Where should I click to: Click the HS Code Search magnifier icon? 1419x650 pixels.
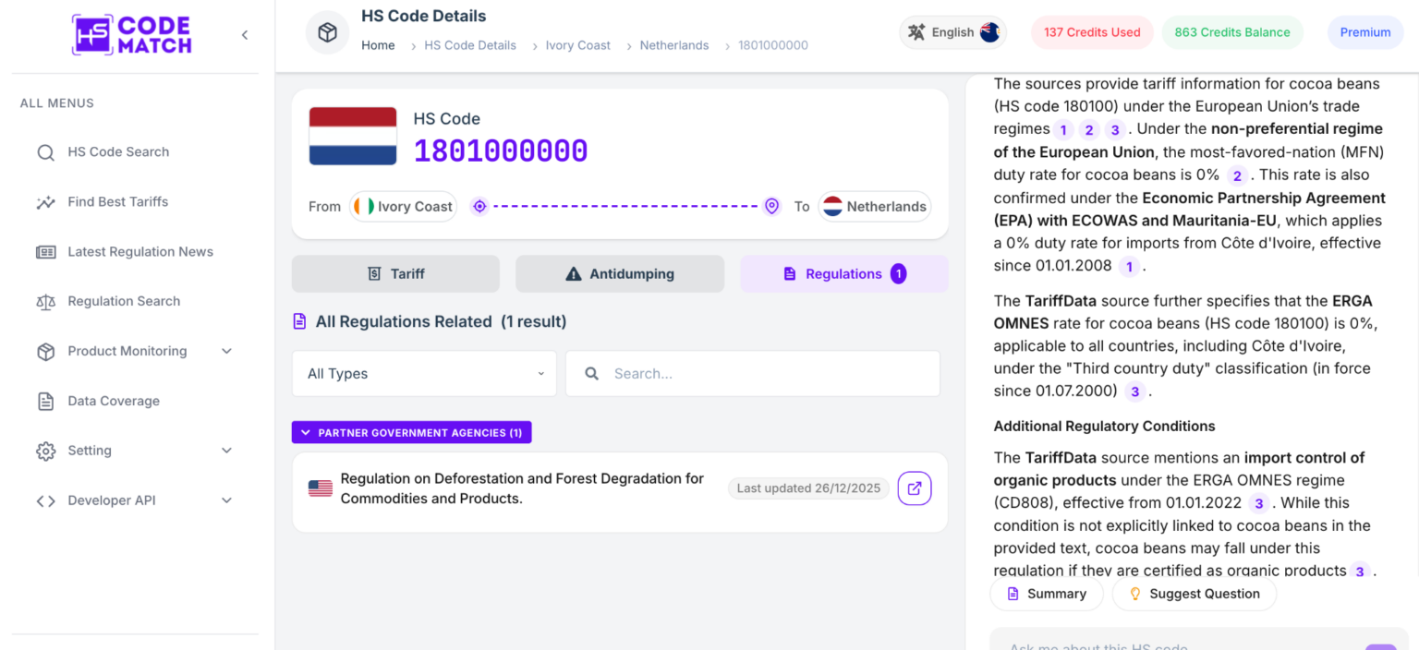click(45, 152)
